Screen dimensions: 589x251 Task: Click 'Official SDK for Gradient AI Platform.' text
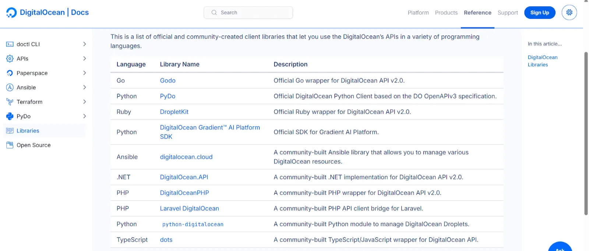pyautogui.click(x=326, y=132)
